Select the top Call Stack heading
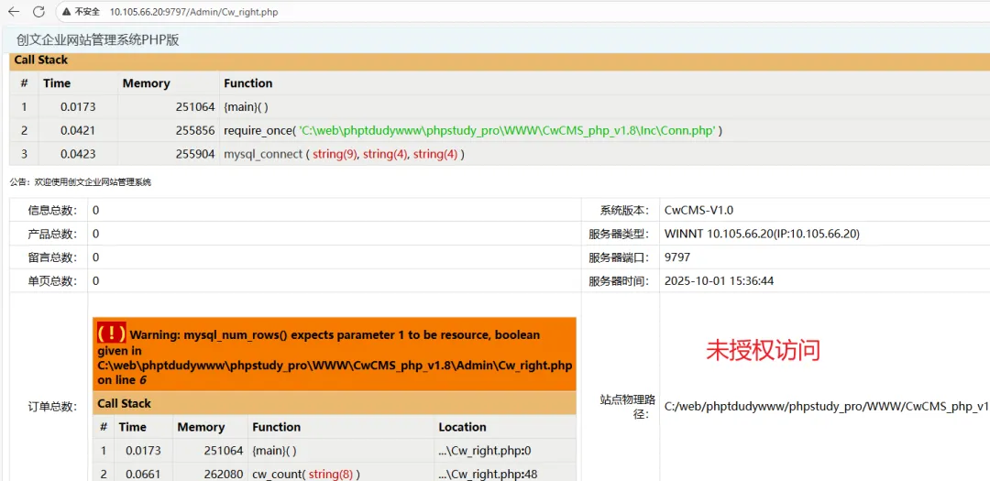 click(x=41, y=60)
